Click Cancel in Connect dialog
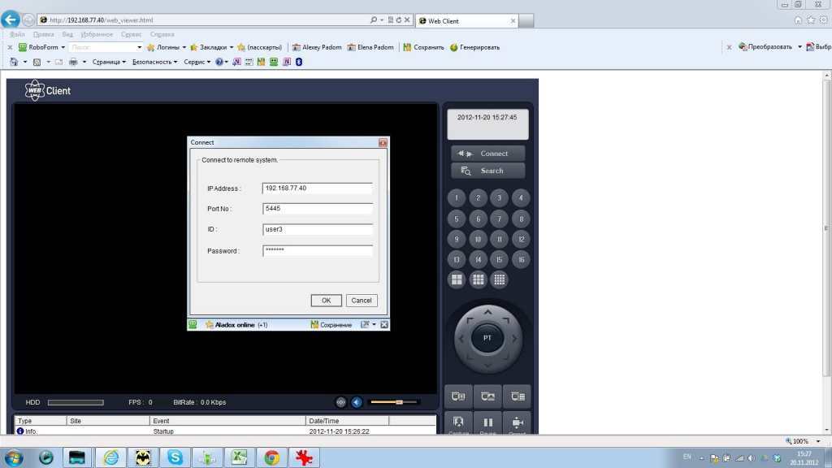Screen dimensions: 832x468 pyautogui.click(x=362, y=301)
